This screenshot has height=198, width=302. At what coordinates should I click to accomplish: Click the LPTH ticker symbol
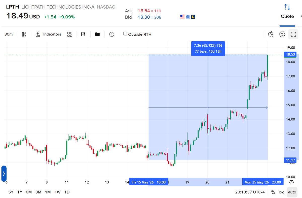[x=13, y=7]
